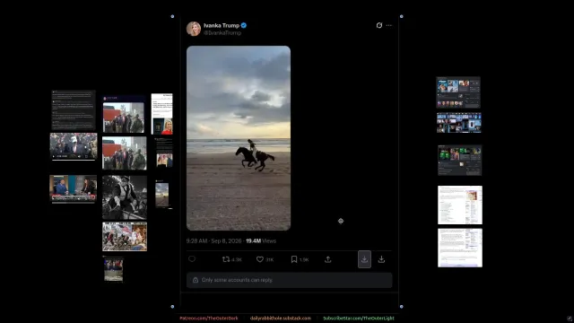
Task: Click the top-right selection corner handle
Action: (x=402, y=16)
